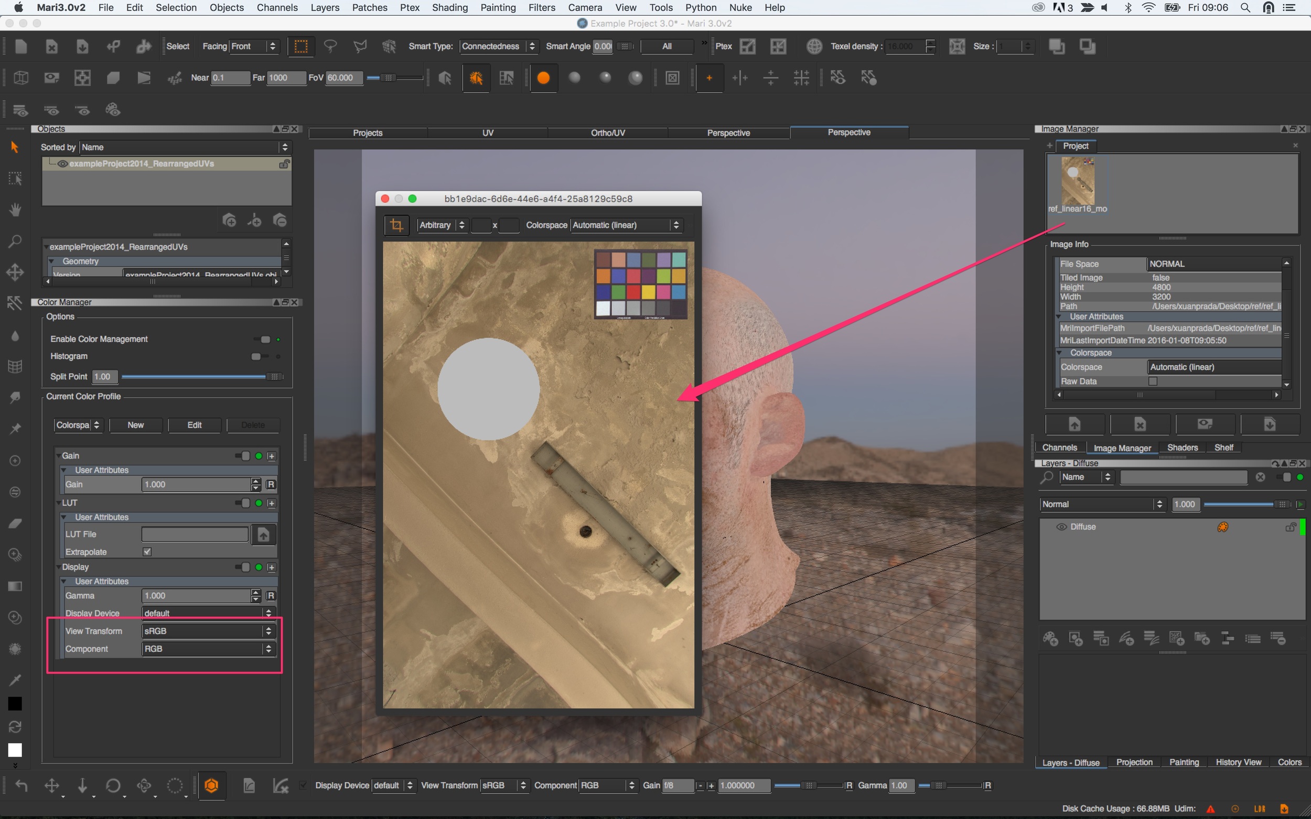Click the add paint layer icon
Image resolution: width=1311 pixels, height=819 pixels.
click(x=1050, y=639)
